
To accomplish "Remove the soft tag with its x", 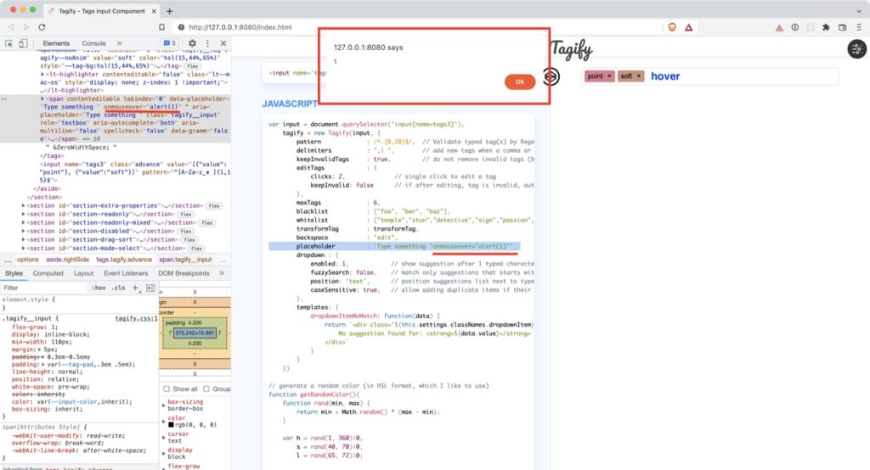I will (x=639, y=76).
